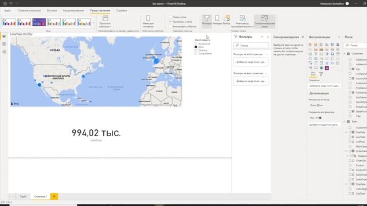
Task: Switch to the Top10 page tab
Action: [x=23, y=196]
